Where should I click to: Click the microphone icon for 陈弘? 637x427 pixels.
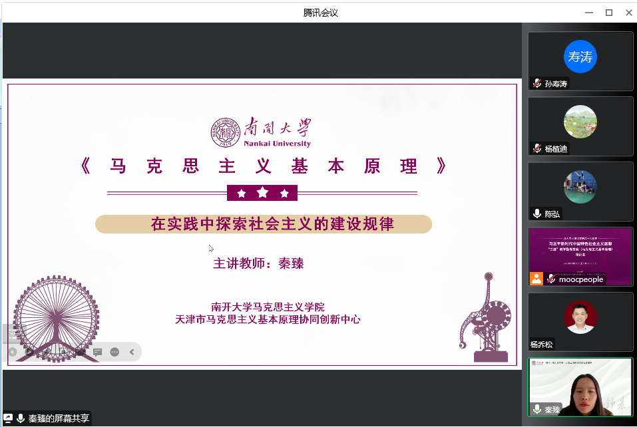pos(536,213)
